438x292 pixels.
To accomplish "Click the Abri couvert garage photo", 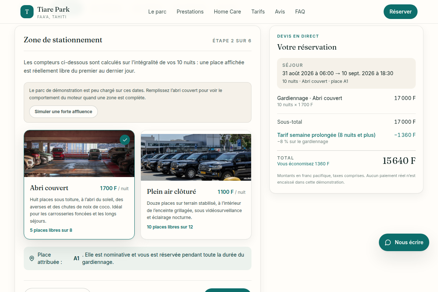I will click(x=79, y=154).
